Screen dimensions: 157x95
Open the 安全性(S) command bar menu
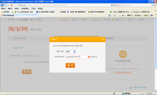click(x=138, y=15)
